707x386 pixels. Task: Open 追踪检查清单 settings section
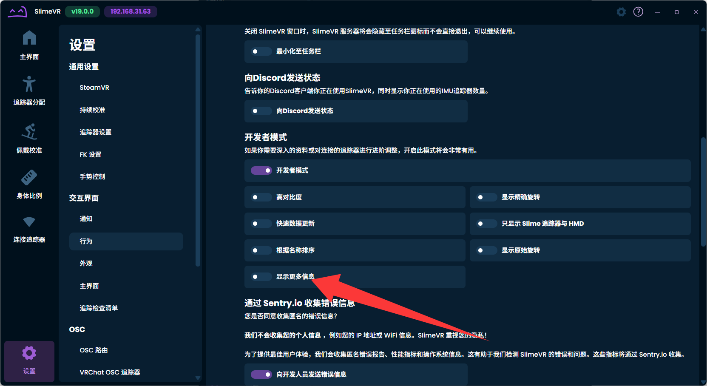tap(126, 308)
